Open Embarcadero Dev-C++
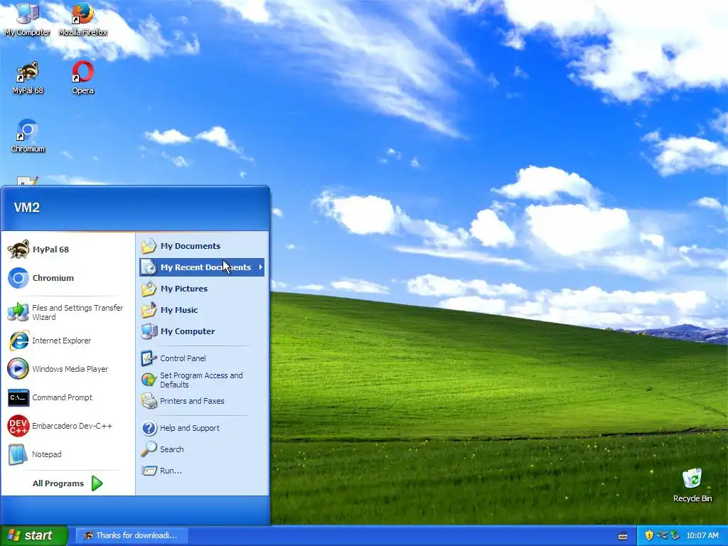This screenshot has height=546, width=728. point(68,426)
